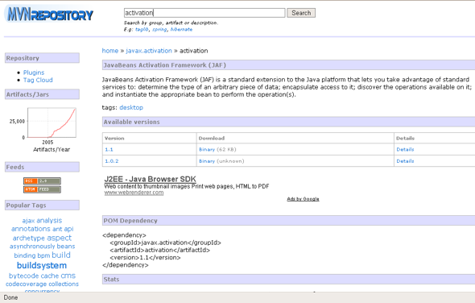Click the 'Available versions' section heading
This screenshot has height=303, width=475.
tap(131, 122)
